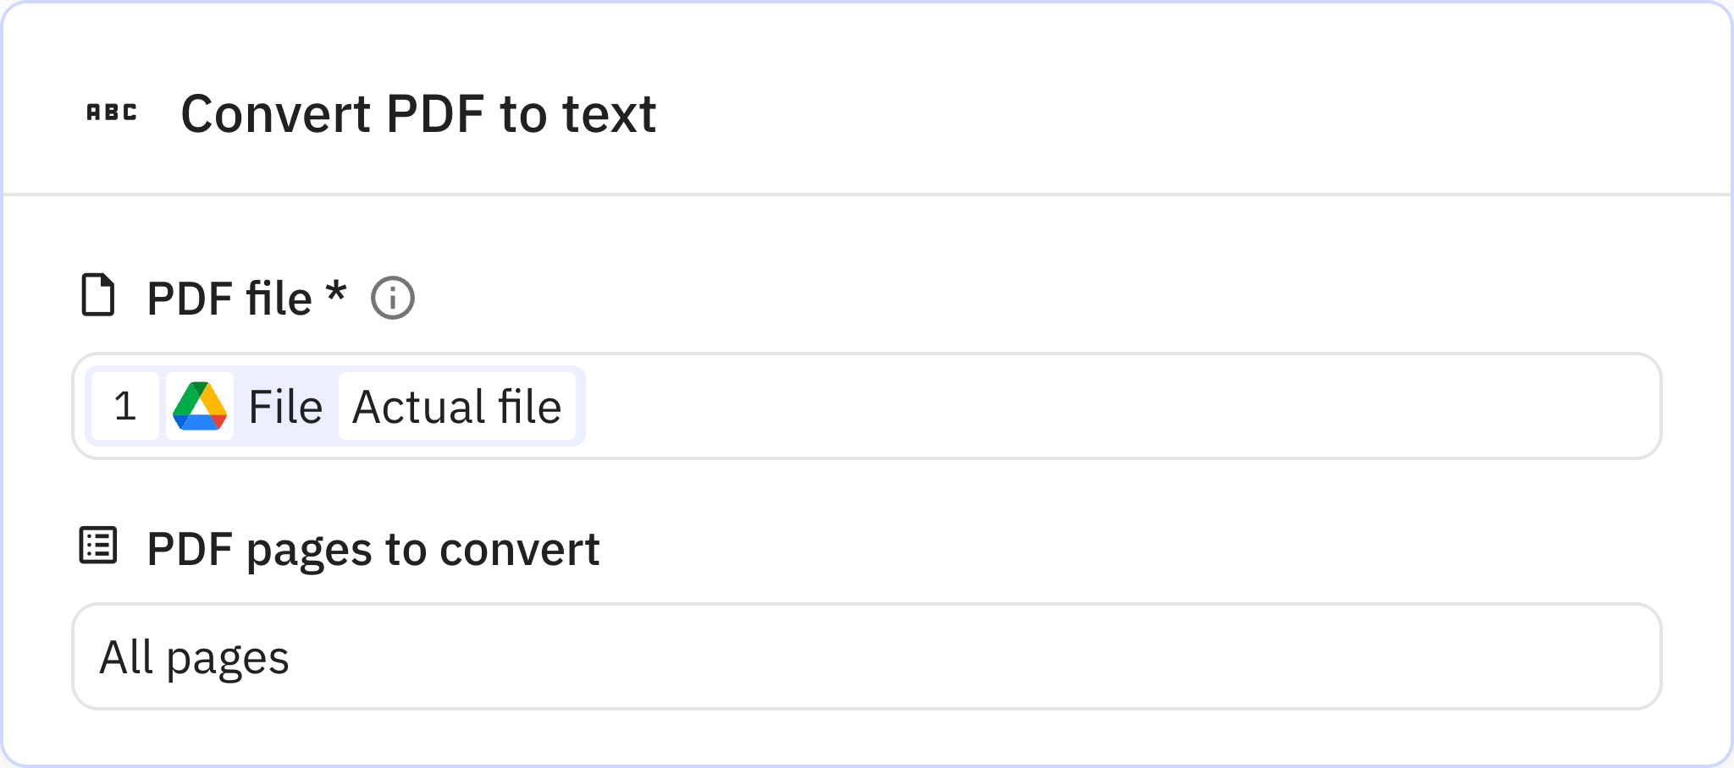Select the File label within the Drive token
This screenshot has height=768, width=1734.
click(286, 406)
